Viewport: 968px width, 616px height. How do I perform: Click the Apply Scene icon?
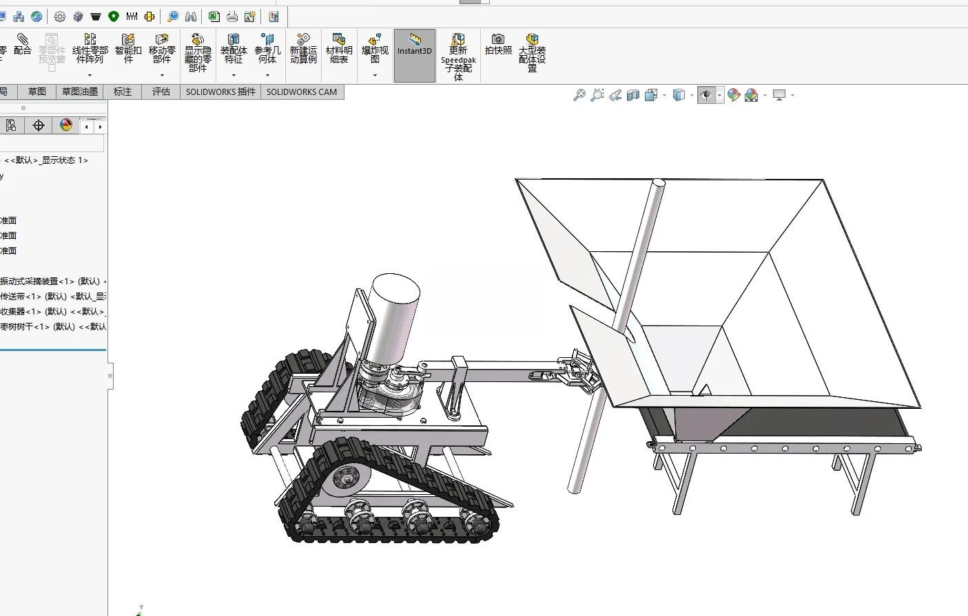pos(752,95)
